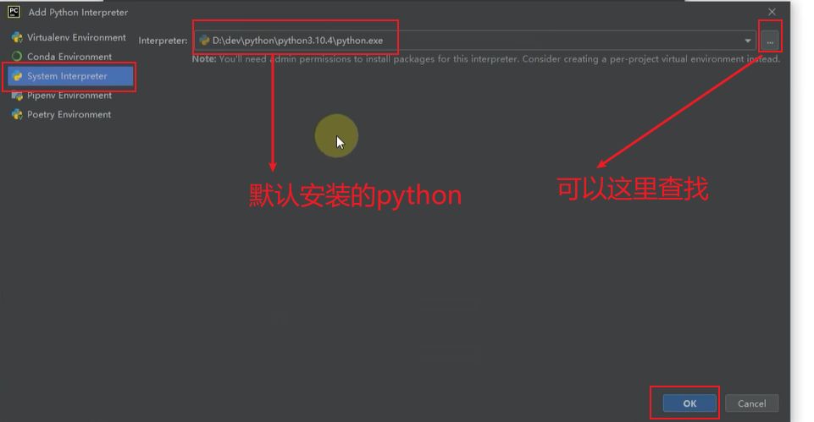
Task: Click the Pipenv Environment icon
Action: [17, 96]
